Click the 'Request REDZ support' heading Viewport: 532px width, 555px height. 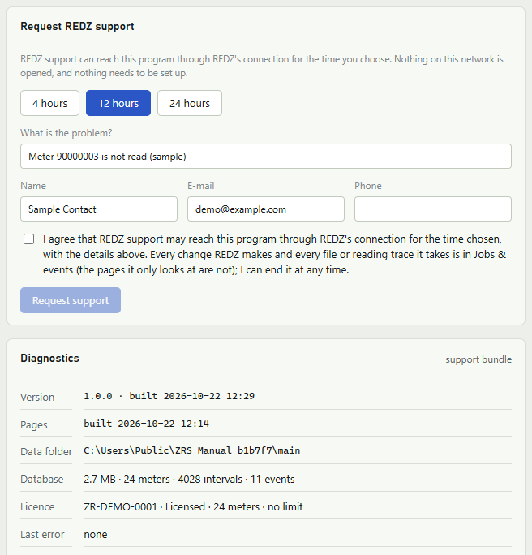pos(77,26)
